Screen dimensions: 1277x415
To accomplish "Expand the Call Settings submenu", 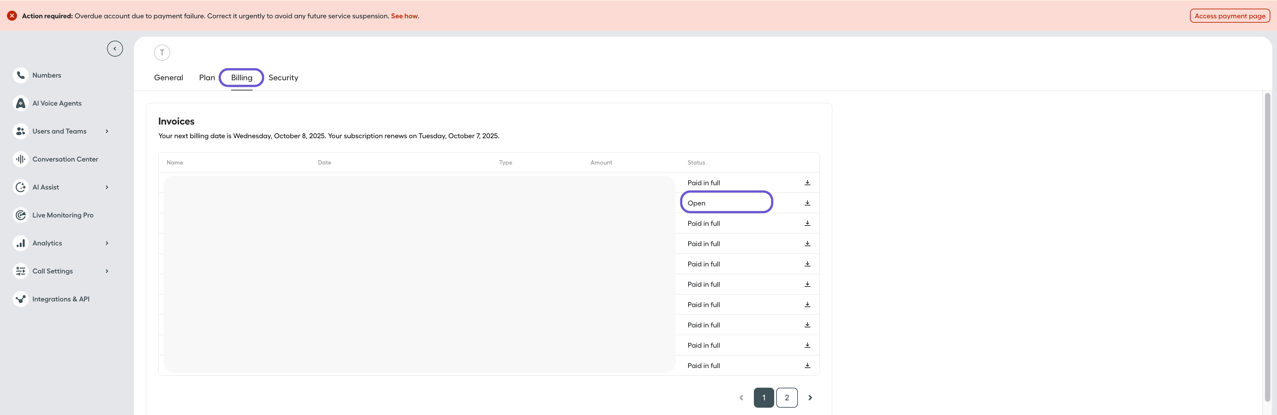I will [x=107, y=271].
